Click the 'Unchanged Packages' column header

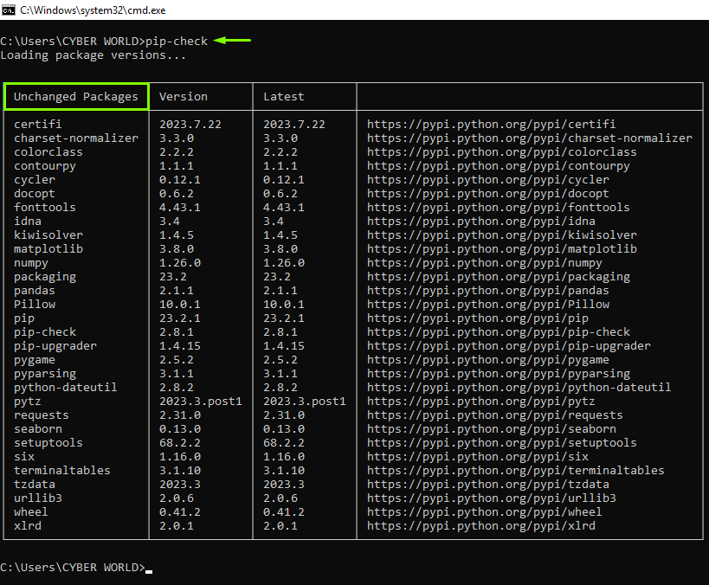[76, 97]
